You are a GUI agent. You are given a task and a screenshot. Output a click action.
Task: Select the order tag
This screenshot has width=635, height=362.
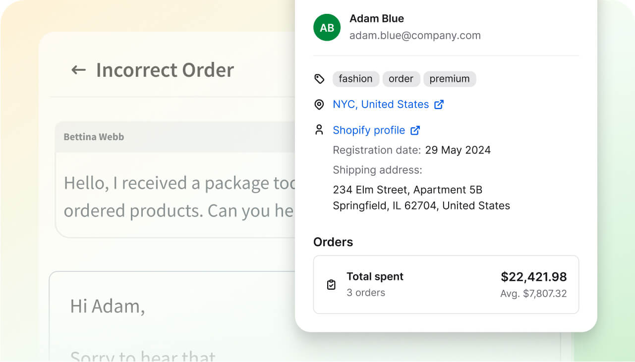click(x=401, y=78)
